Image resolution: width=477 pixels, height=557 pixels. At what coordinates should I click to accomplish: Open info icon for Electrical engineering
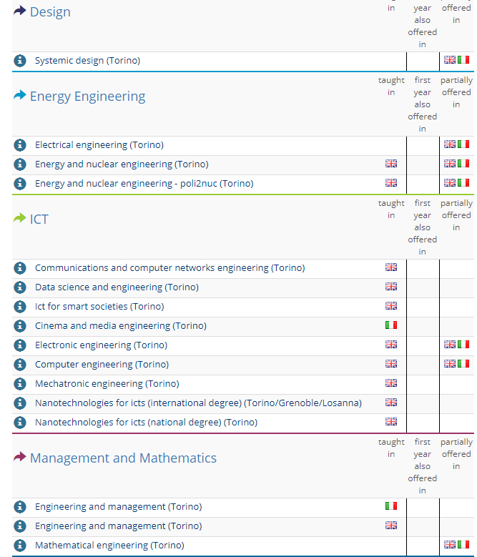coord(20,145)
